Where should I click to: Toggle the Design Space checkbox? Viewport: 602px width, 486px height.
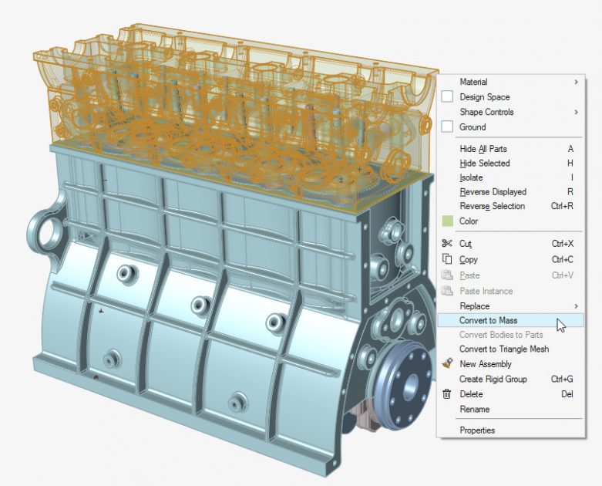click(x=447, y=97)
